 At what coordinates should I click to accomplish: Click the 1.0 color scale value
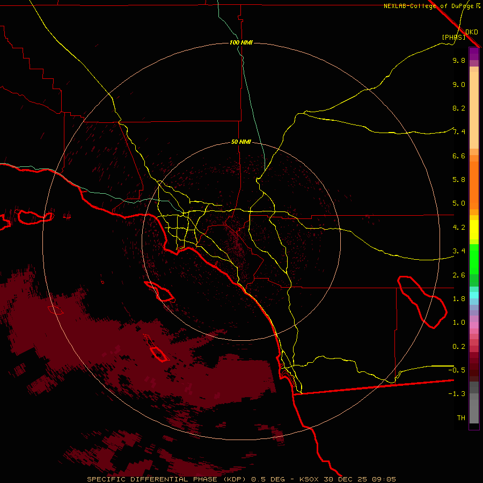tap(459, 323)
